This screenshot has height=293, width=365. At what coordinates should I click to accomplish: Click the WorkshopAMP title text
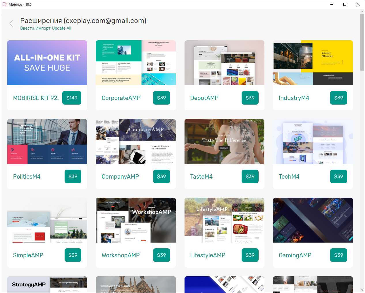(121, 255)
